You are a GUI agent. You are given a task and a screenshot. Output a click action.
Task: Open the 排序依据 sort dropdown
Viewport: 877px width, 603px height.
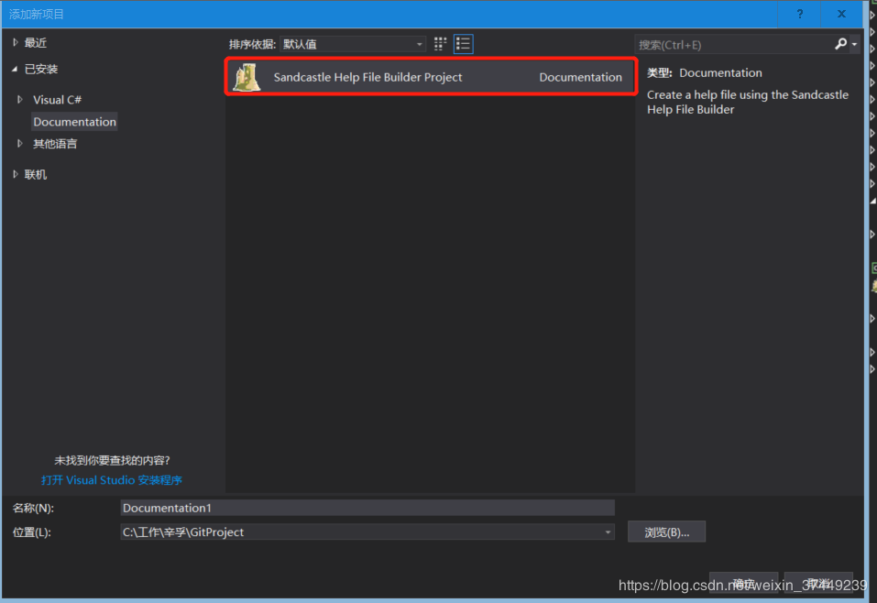353,44
